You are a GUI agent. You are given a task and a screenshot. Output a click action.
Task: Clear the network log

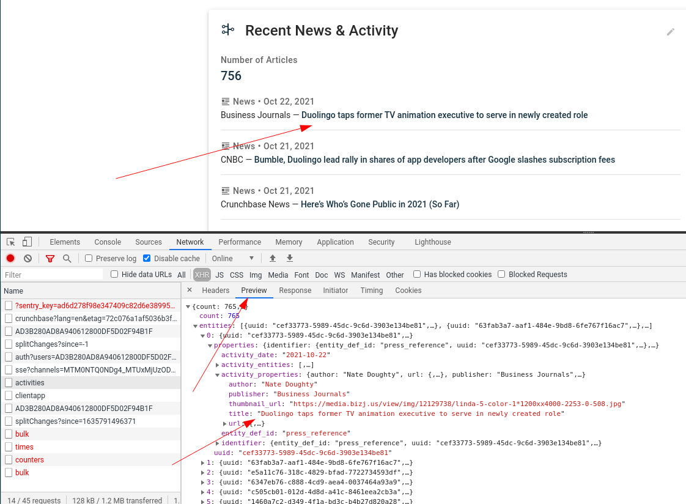[28, 258]
